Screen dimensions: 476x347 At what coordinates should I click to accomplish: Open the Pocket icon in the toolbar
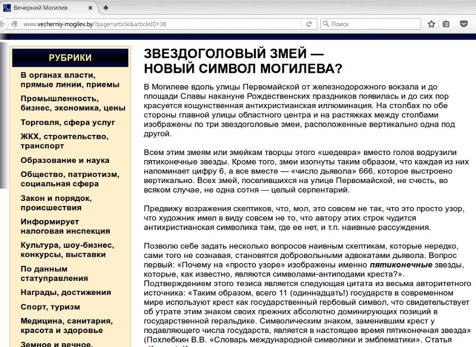coord(464,24)
